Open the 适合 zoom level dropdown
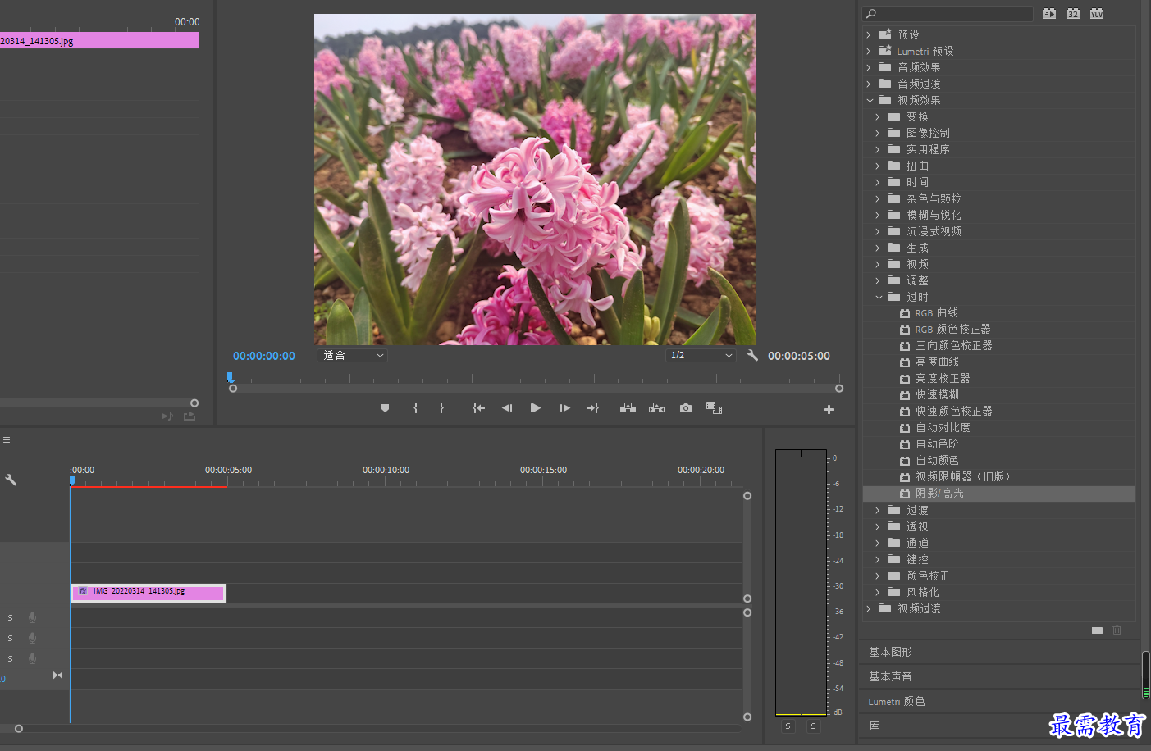1151x751 pixels. [x=352, y=355]
